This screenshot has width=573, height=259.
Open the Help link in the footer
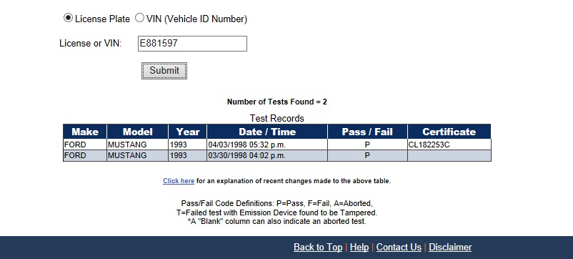click(x=359, y=248)
